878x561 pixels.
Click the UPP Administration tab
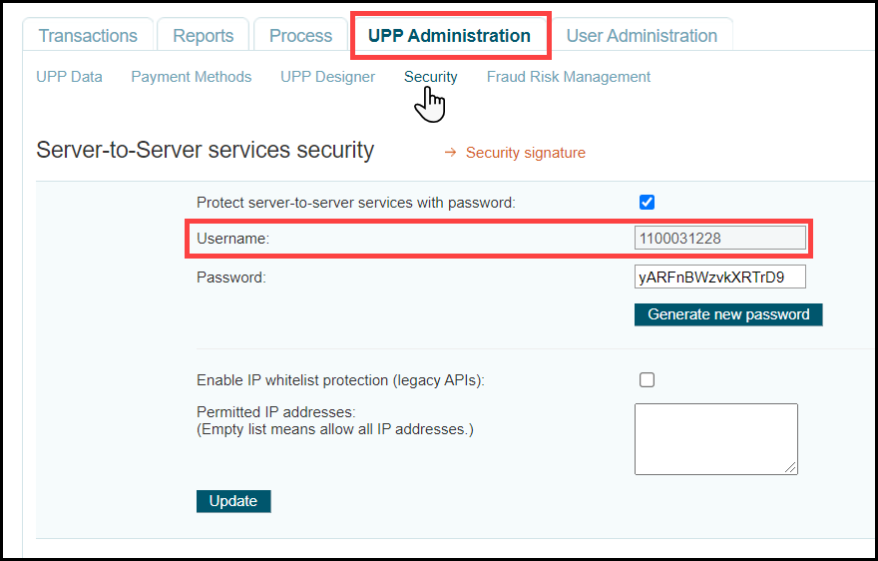point(449,36)
